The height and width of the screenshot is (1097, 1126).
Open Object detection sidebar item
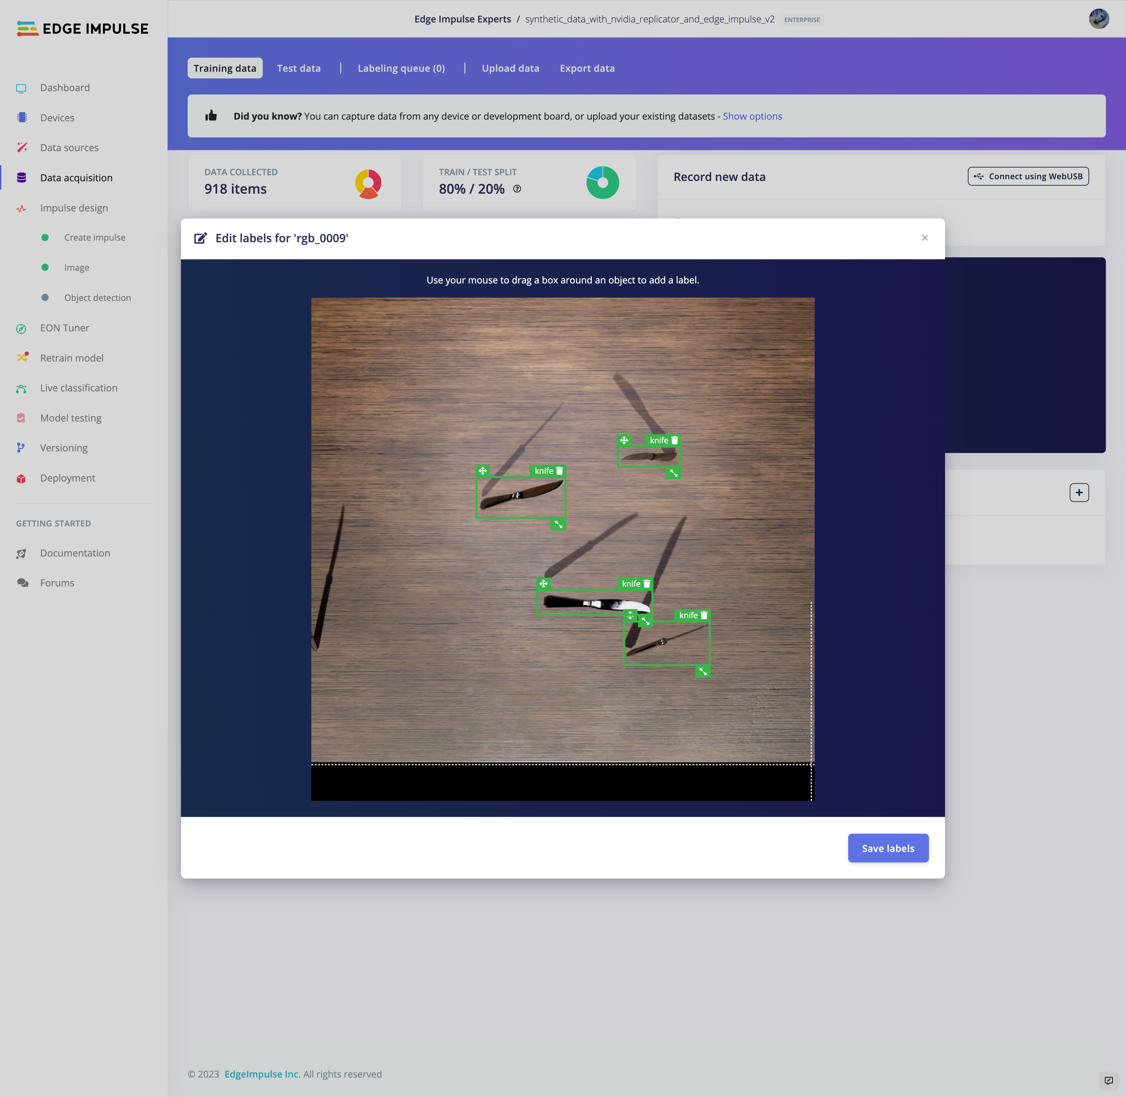98,298
